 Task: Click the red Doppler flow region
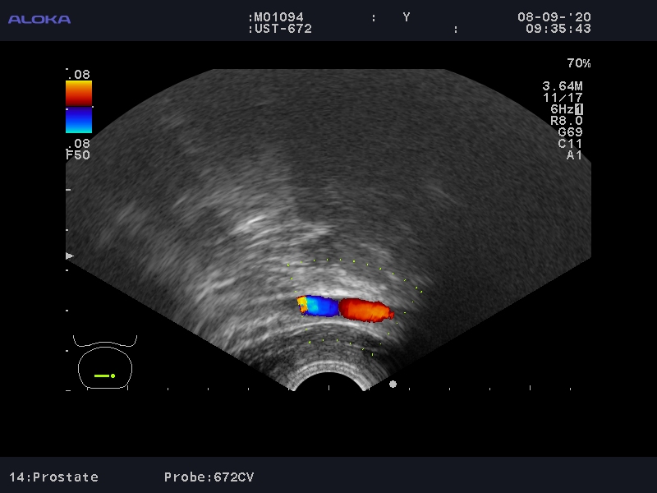click(x=365, y=310)
